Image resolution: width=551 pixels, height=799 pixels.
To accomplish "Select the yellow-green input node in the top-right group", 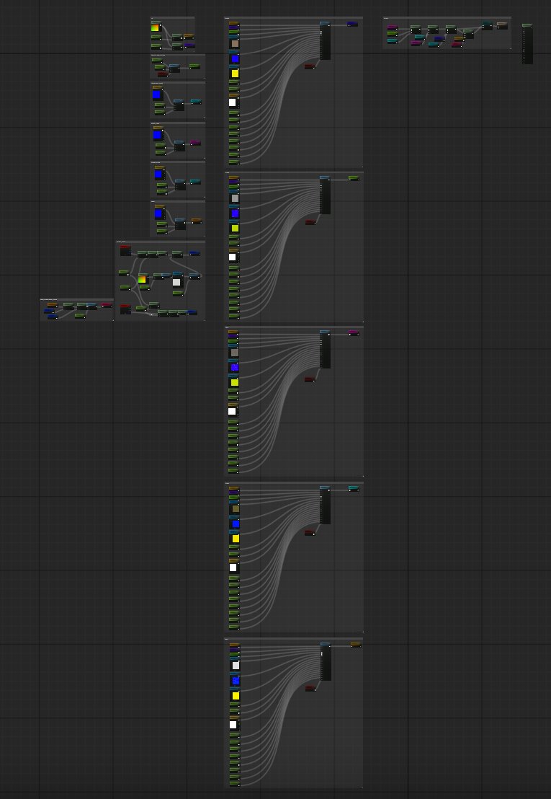I will point(393,34).
